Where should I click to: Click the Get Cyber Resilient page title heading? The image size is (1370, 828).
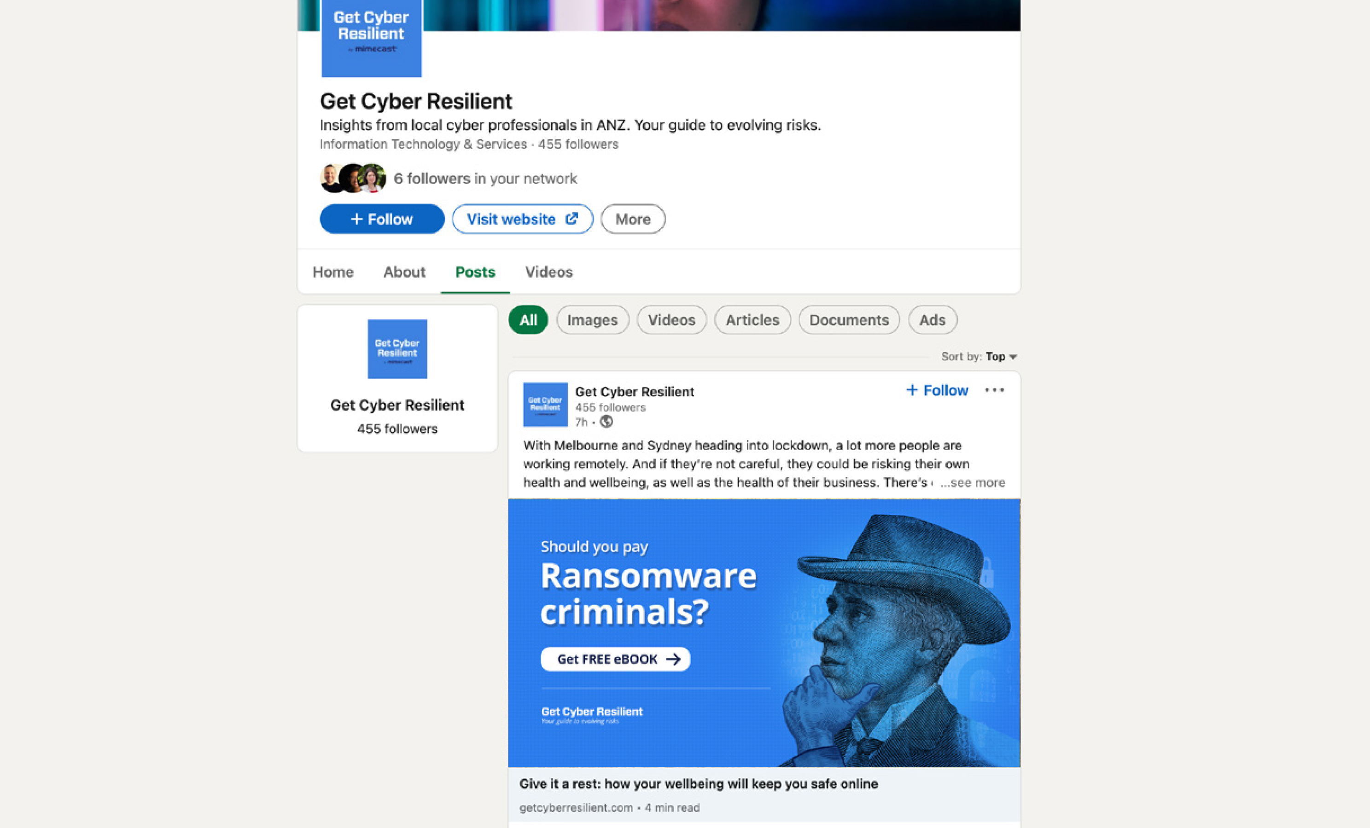pos(416,101)
